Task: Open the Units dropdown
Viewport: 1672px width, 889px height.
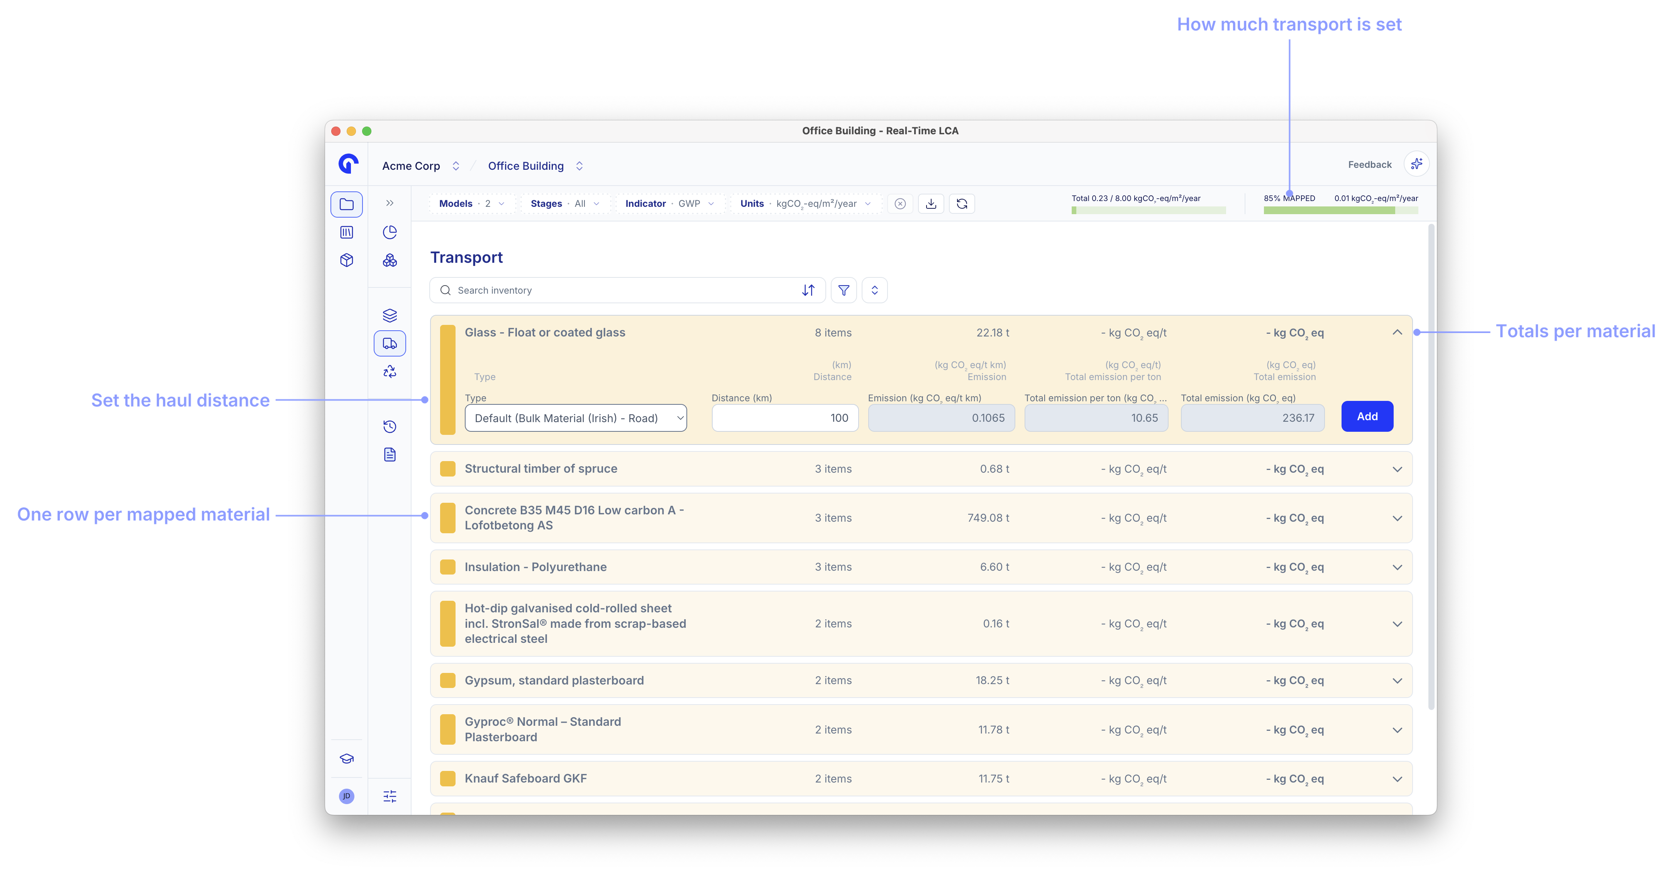Action: [x=805, y=204]
